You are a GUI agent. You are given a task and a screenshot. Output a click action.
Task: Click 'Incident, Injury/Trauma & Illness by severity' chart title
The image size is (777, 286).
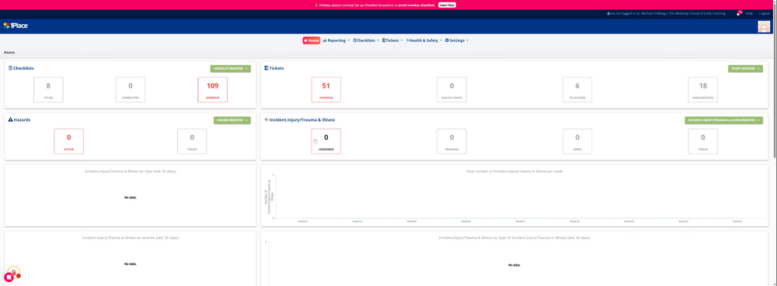[131, 238]
